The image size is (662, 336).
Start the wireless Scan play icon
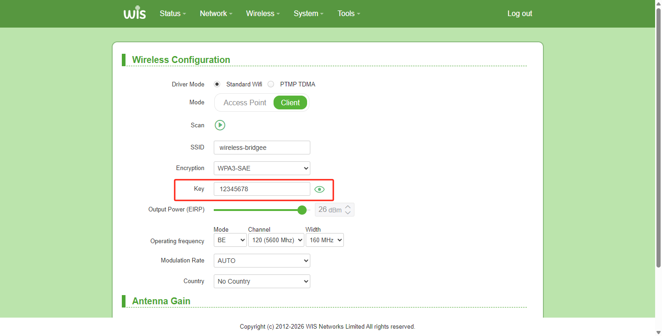[220, 125]
